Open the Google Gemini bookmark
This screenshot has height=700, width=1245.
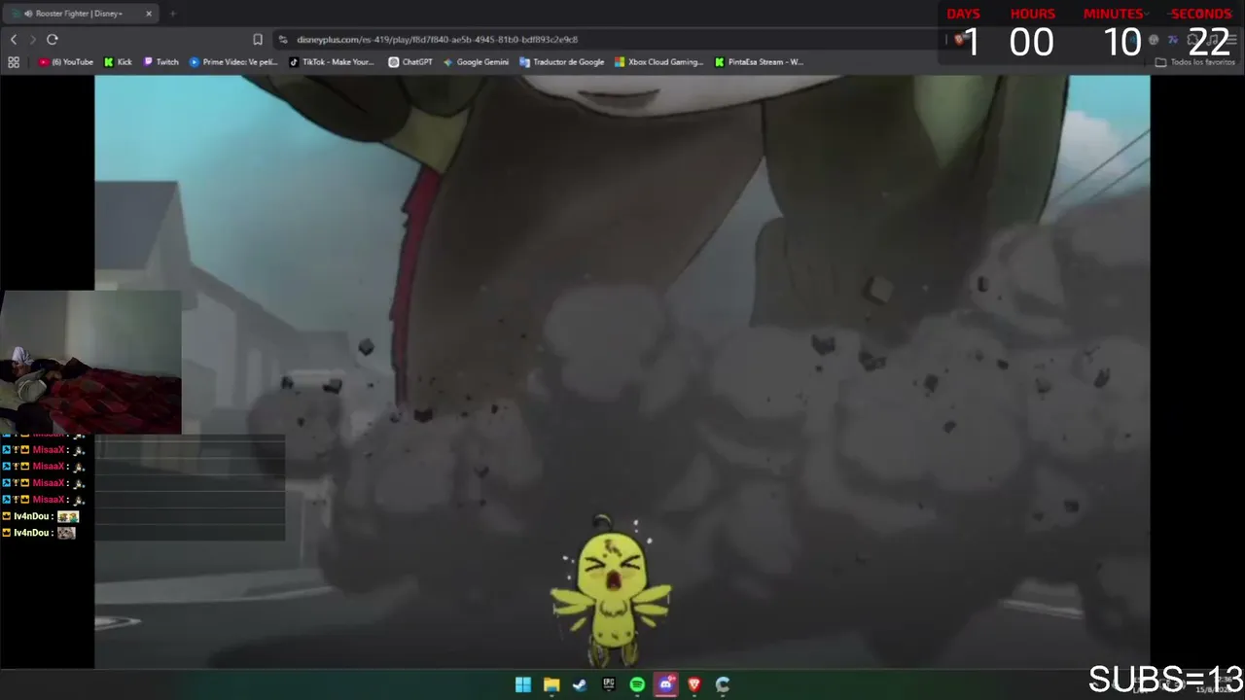tap(476, 62)
